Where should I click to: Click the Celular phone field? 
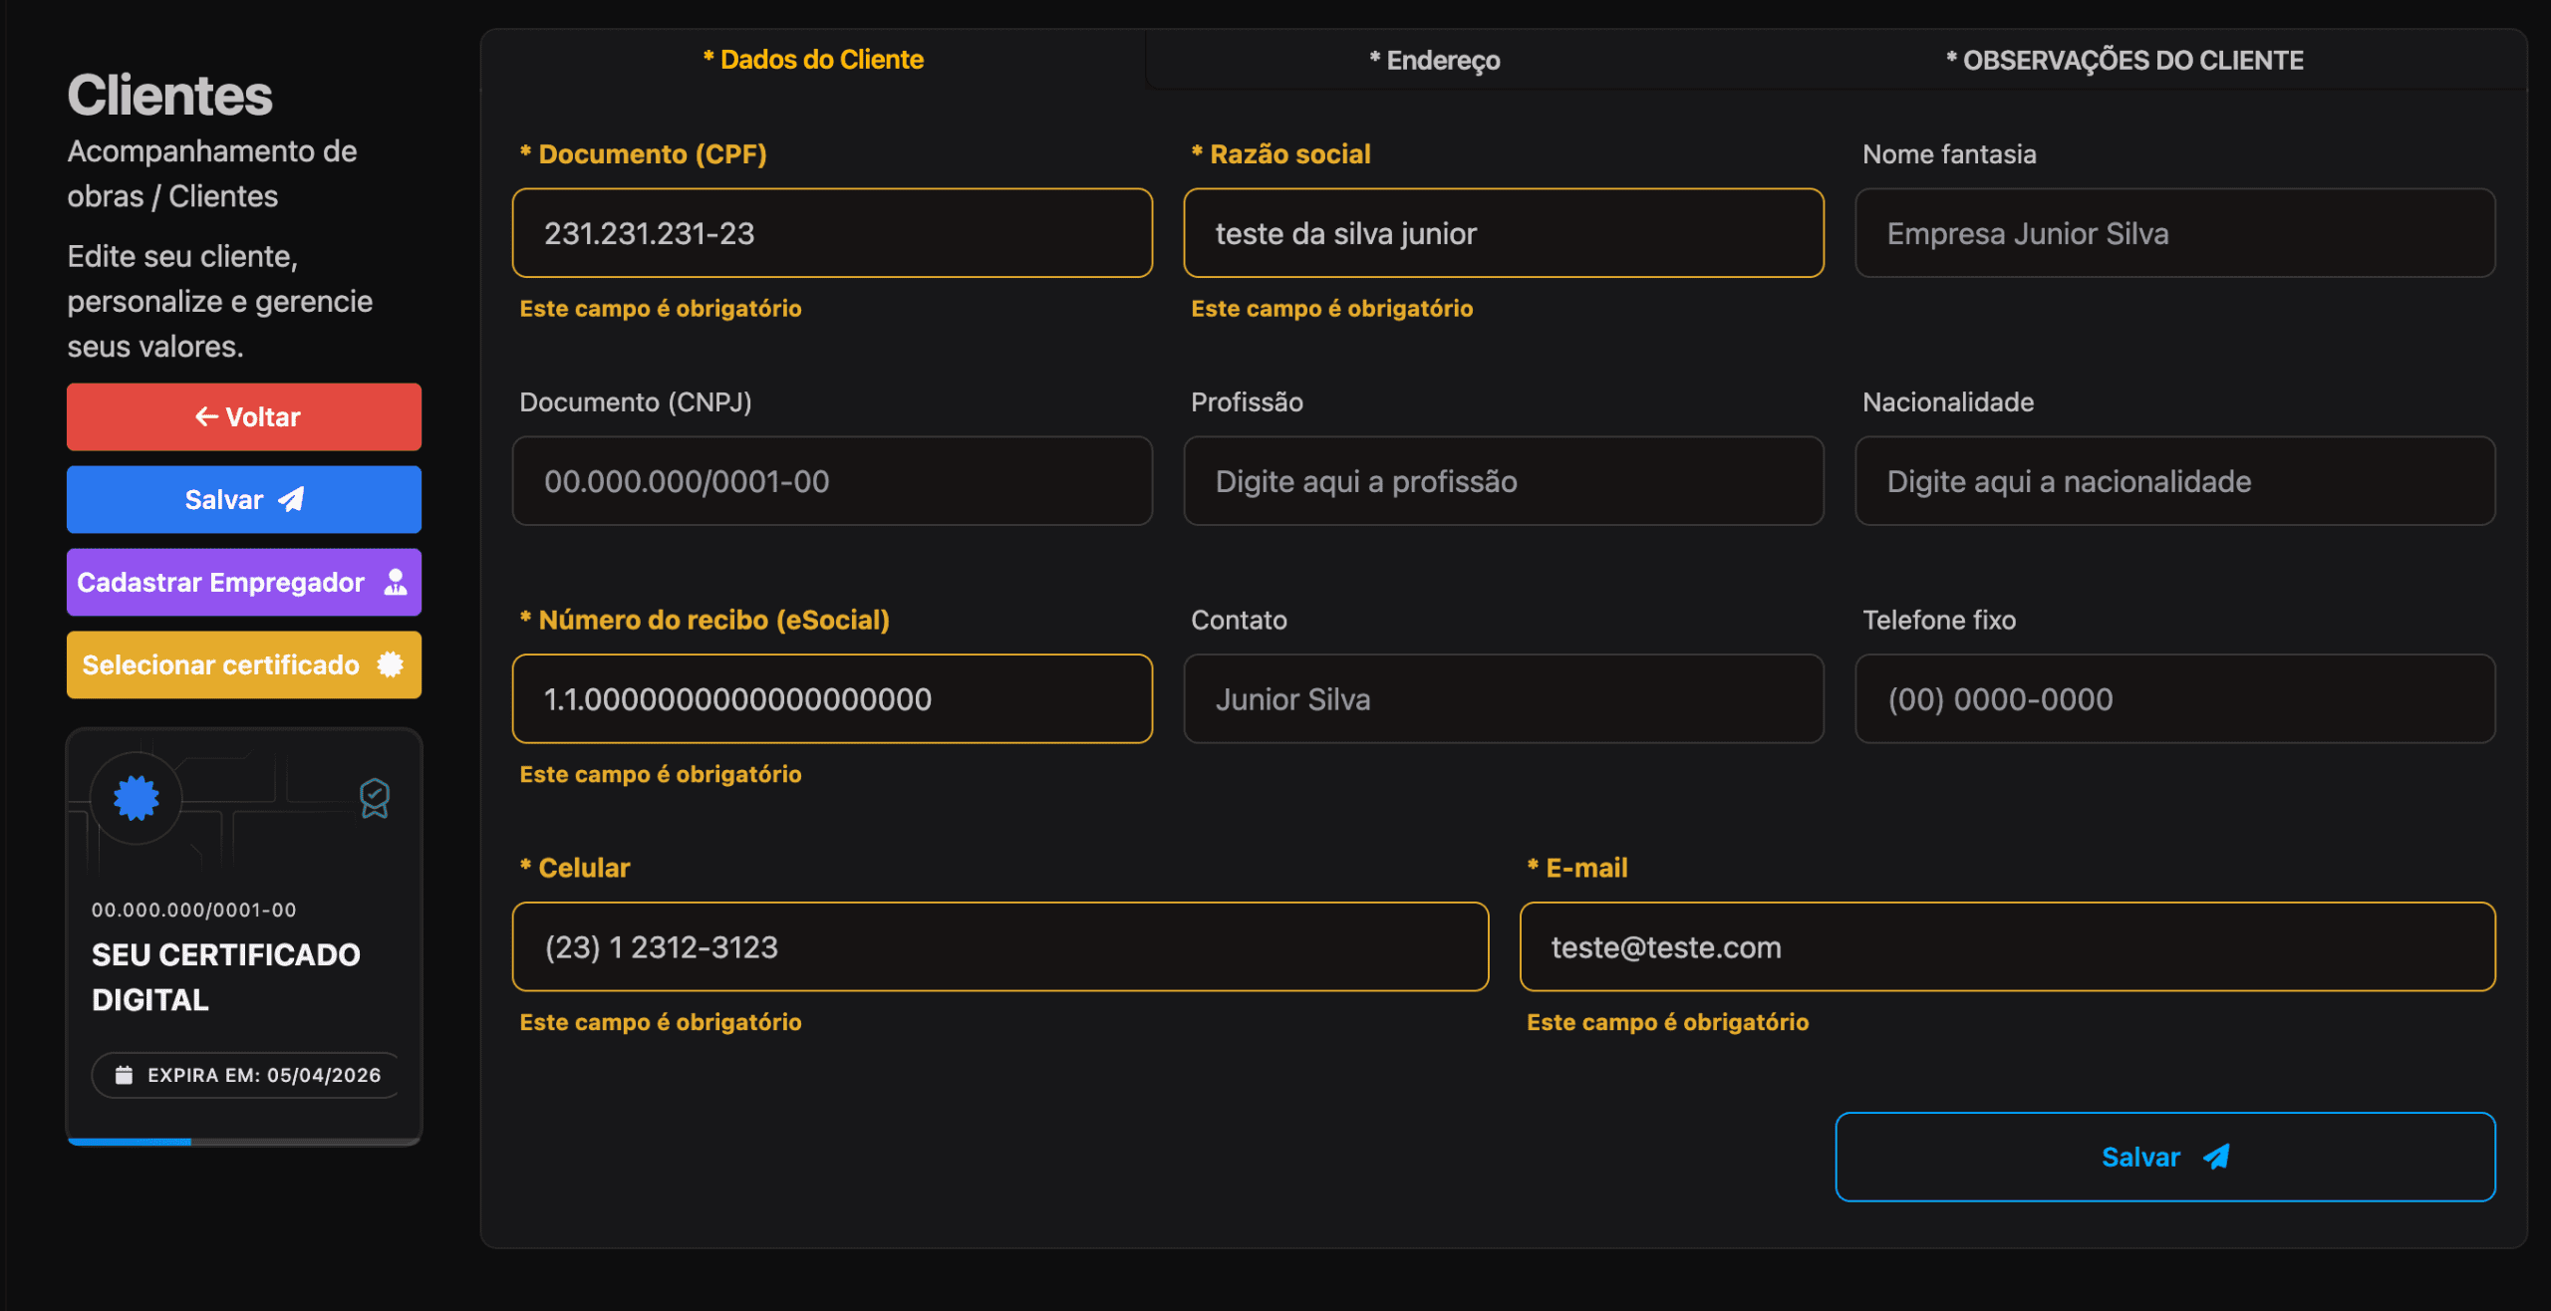coord(999,946)
